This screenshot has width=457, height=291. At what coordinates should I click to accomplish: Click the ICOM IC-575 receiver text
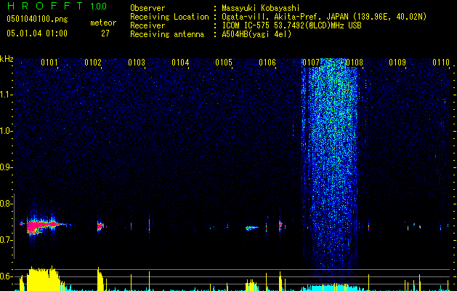pyautogui.click(x=291, y=25)
